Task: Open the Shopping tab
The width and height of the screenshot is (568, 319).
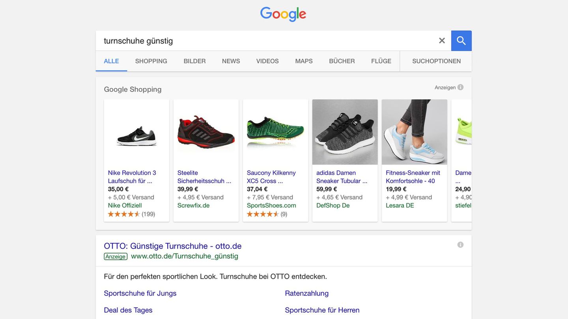Action: pyautogui.click(x=151, y=61)
